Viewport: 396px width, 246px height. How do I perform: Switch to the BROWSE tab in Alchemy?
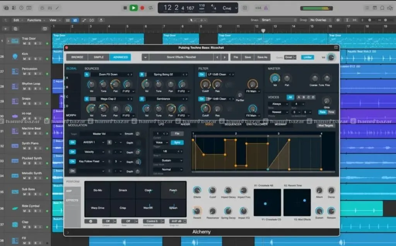(x=77, y=57)
